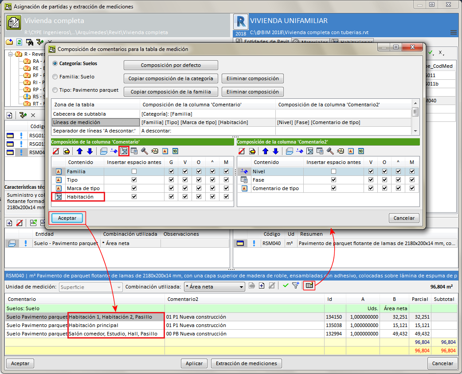Switch to the 'Habitaciones' tab
Screen dimensions: 462x374
click(x=352, y=42)
